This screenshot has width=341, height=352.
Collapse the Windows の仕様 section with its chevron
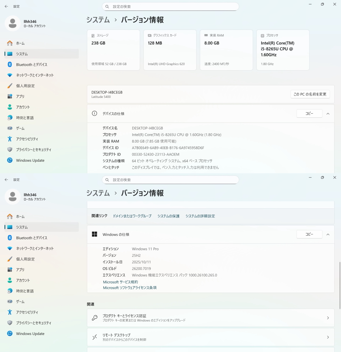tap(328, 234)
